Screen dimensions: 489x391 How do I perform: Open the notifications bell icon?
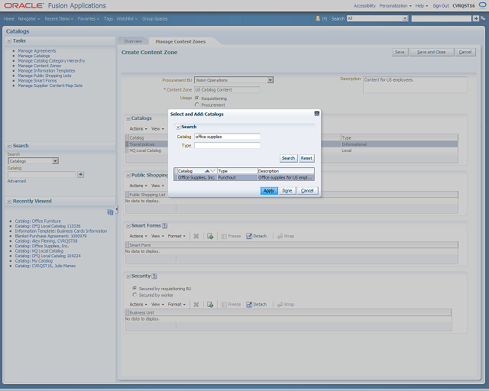(x=318, y=18)
